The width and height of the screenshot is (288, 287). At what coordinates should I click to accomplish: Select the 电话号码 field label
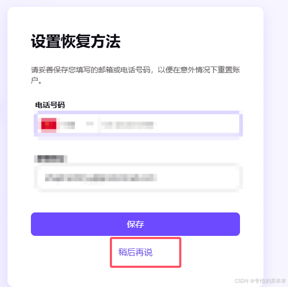coord(50,105)
